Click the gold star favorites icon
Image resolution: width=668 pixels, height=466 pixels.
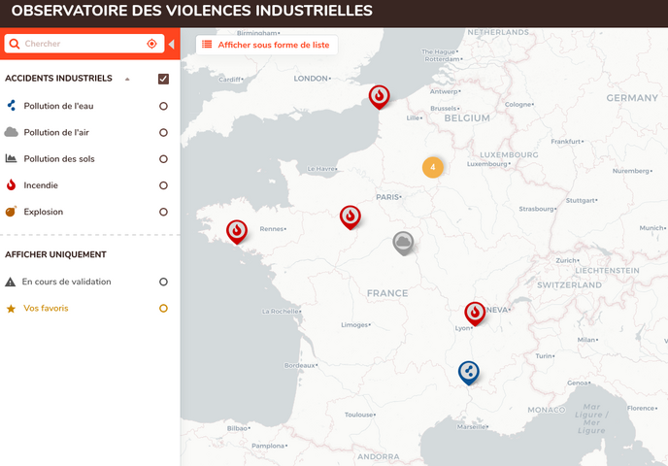tap(11, 309)
